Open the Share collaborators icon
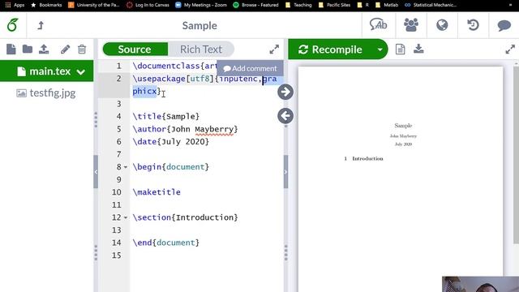519x292 pixels. coord(411,25)
